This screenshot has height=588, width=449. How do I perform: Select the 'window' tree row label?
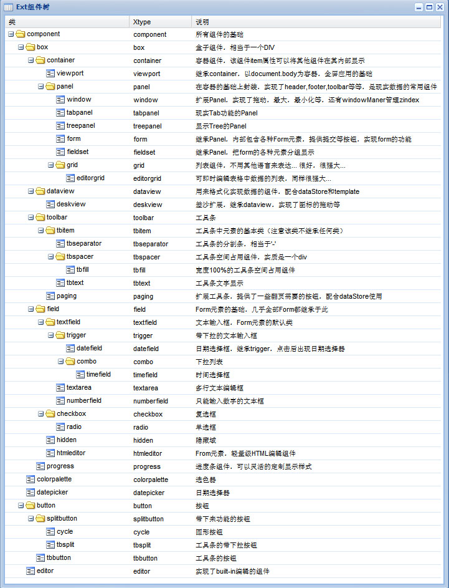point(79,99)
